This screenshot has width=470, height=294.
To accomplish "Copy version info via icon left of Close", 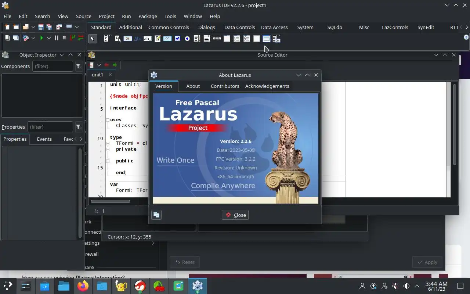I will coord(156,215).
